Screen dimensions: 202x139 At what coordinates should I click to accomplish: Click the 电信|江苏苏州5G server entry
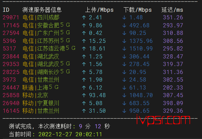(46, 41)
